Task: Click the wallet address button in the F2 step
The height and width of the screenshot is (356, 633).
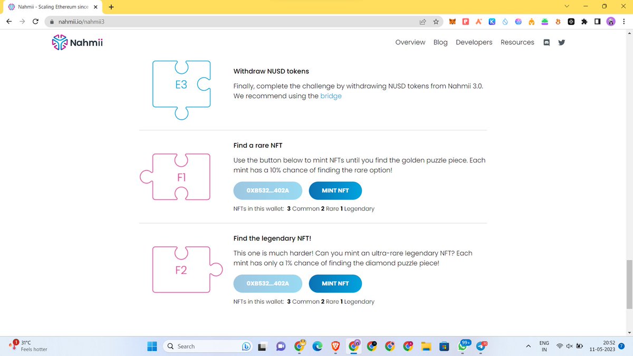Action: (x=268, y=283)
